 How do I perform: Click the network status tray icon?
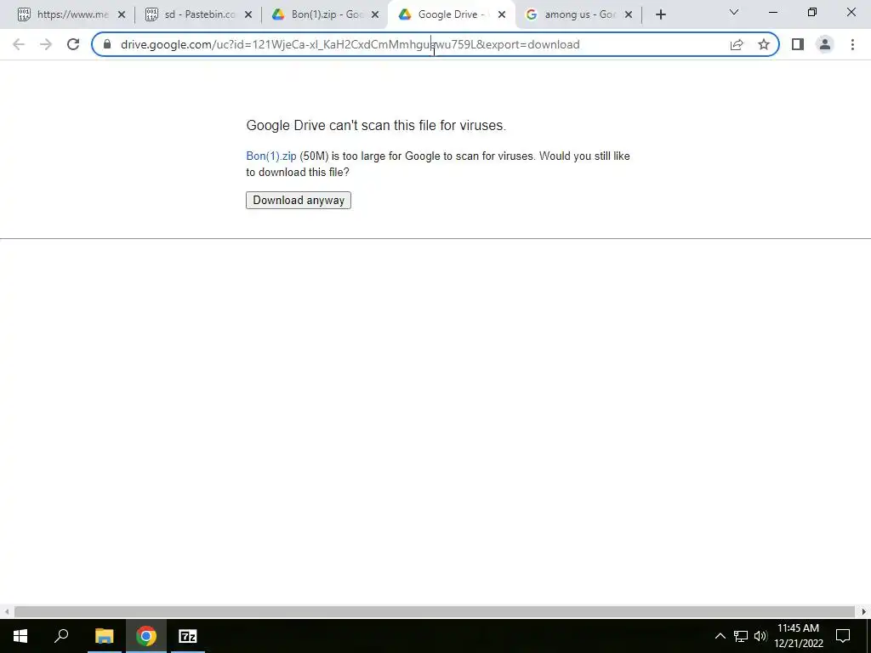click(x=741, y=636)
